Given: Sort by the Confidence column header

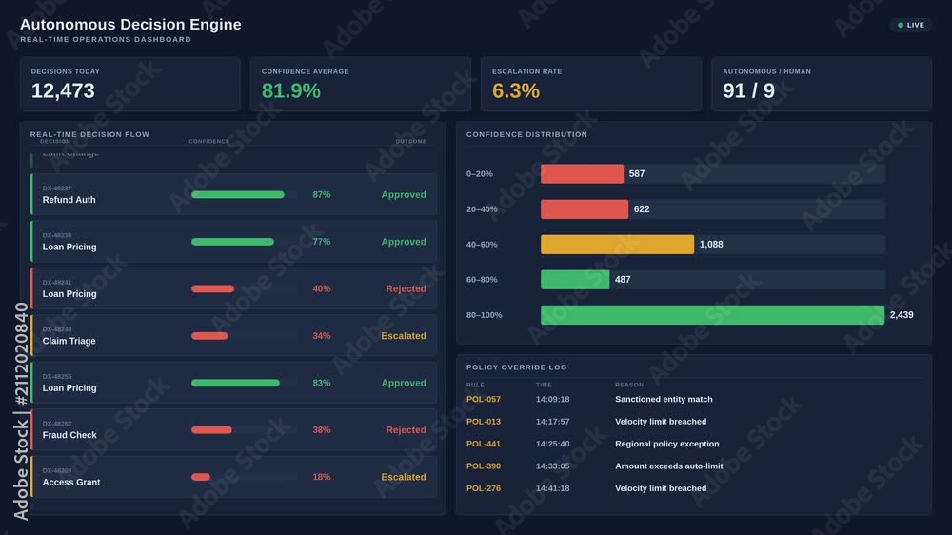Looking at the screenshot, I should pyautogui.click(x=208, y=142).
